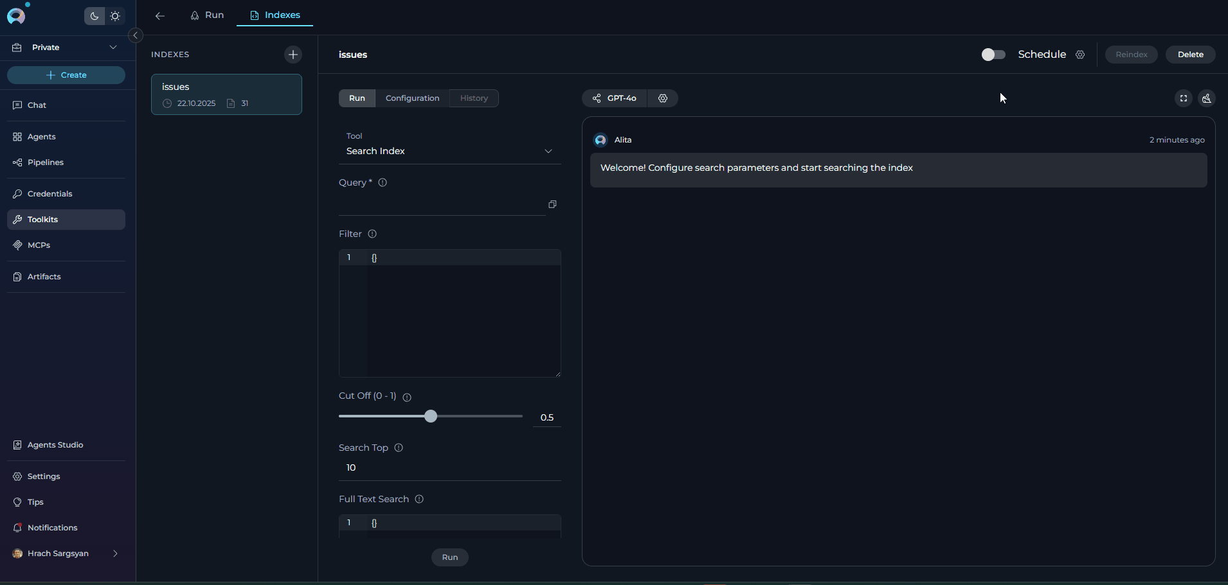Expand chat to fullscreen view
Image resolution: width=1228 pixels, height=585 pixels.
1183,98
